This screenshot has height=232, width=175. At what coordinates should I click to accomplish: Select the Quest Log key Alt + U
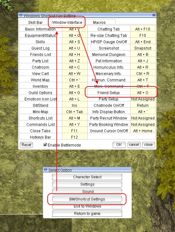(x=75, y=48)
